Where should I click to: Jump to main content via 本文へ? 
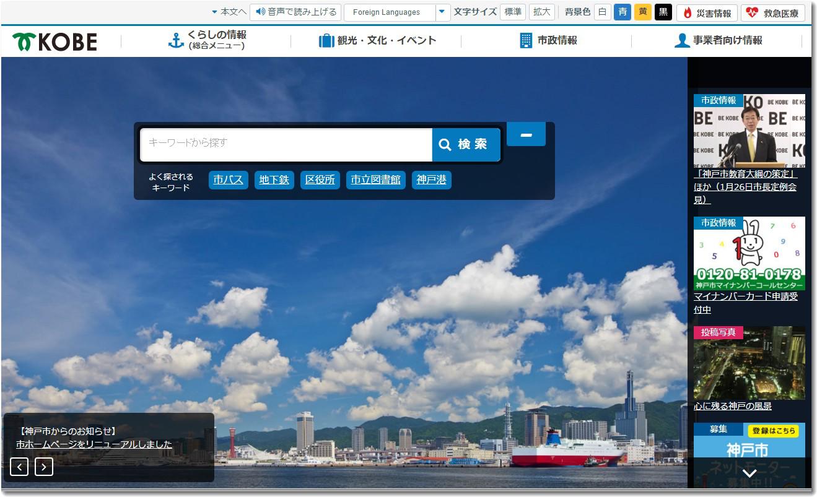[x=229, y=12]
